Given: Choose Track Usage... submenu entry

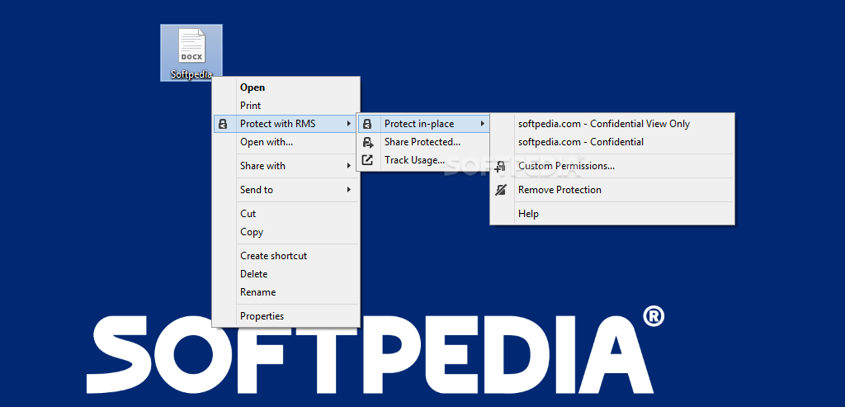Looking at the screenshot, I should tap(423, 160).
